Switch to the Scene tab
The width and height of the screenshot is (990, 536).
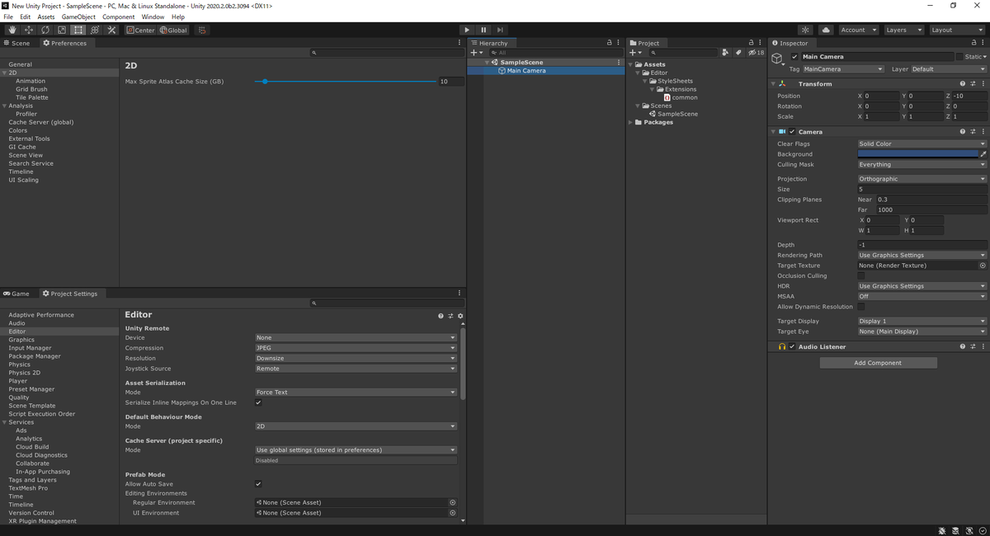tap(17, 43)
